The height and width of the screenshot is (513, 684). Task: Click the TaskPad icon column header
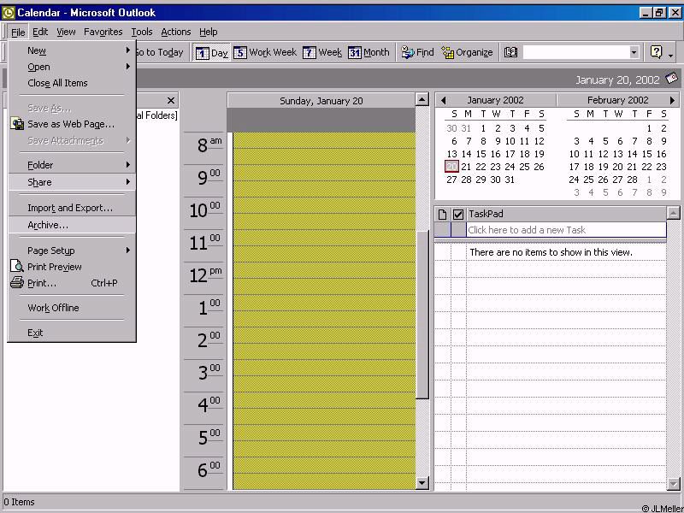[443, 214]
